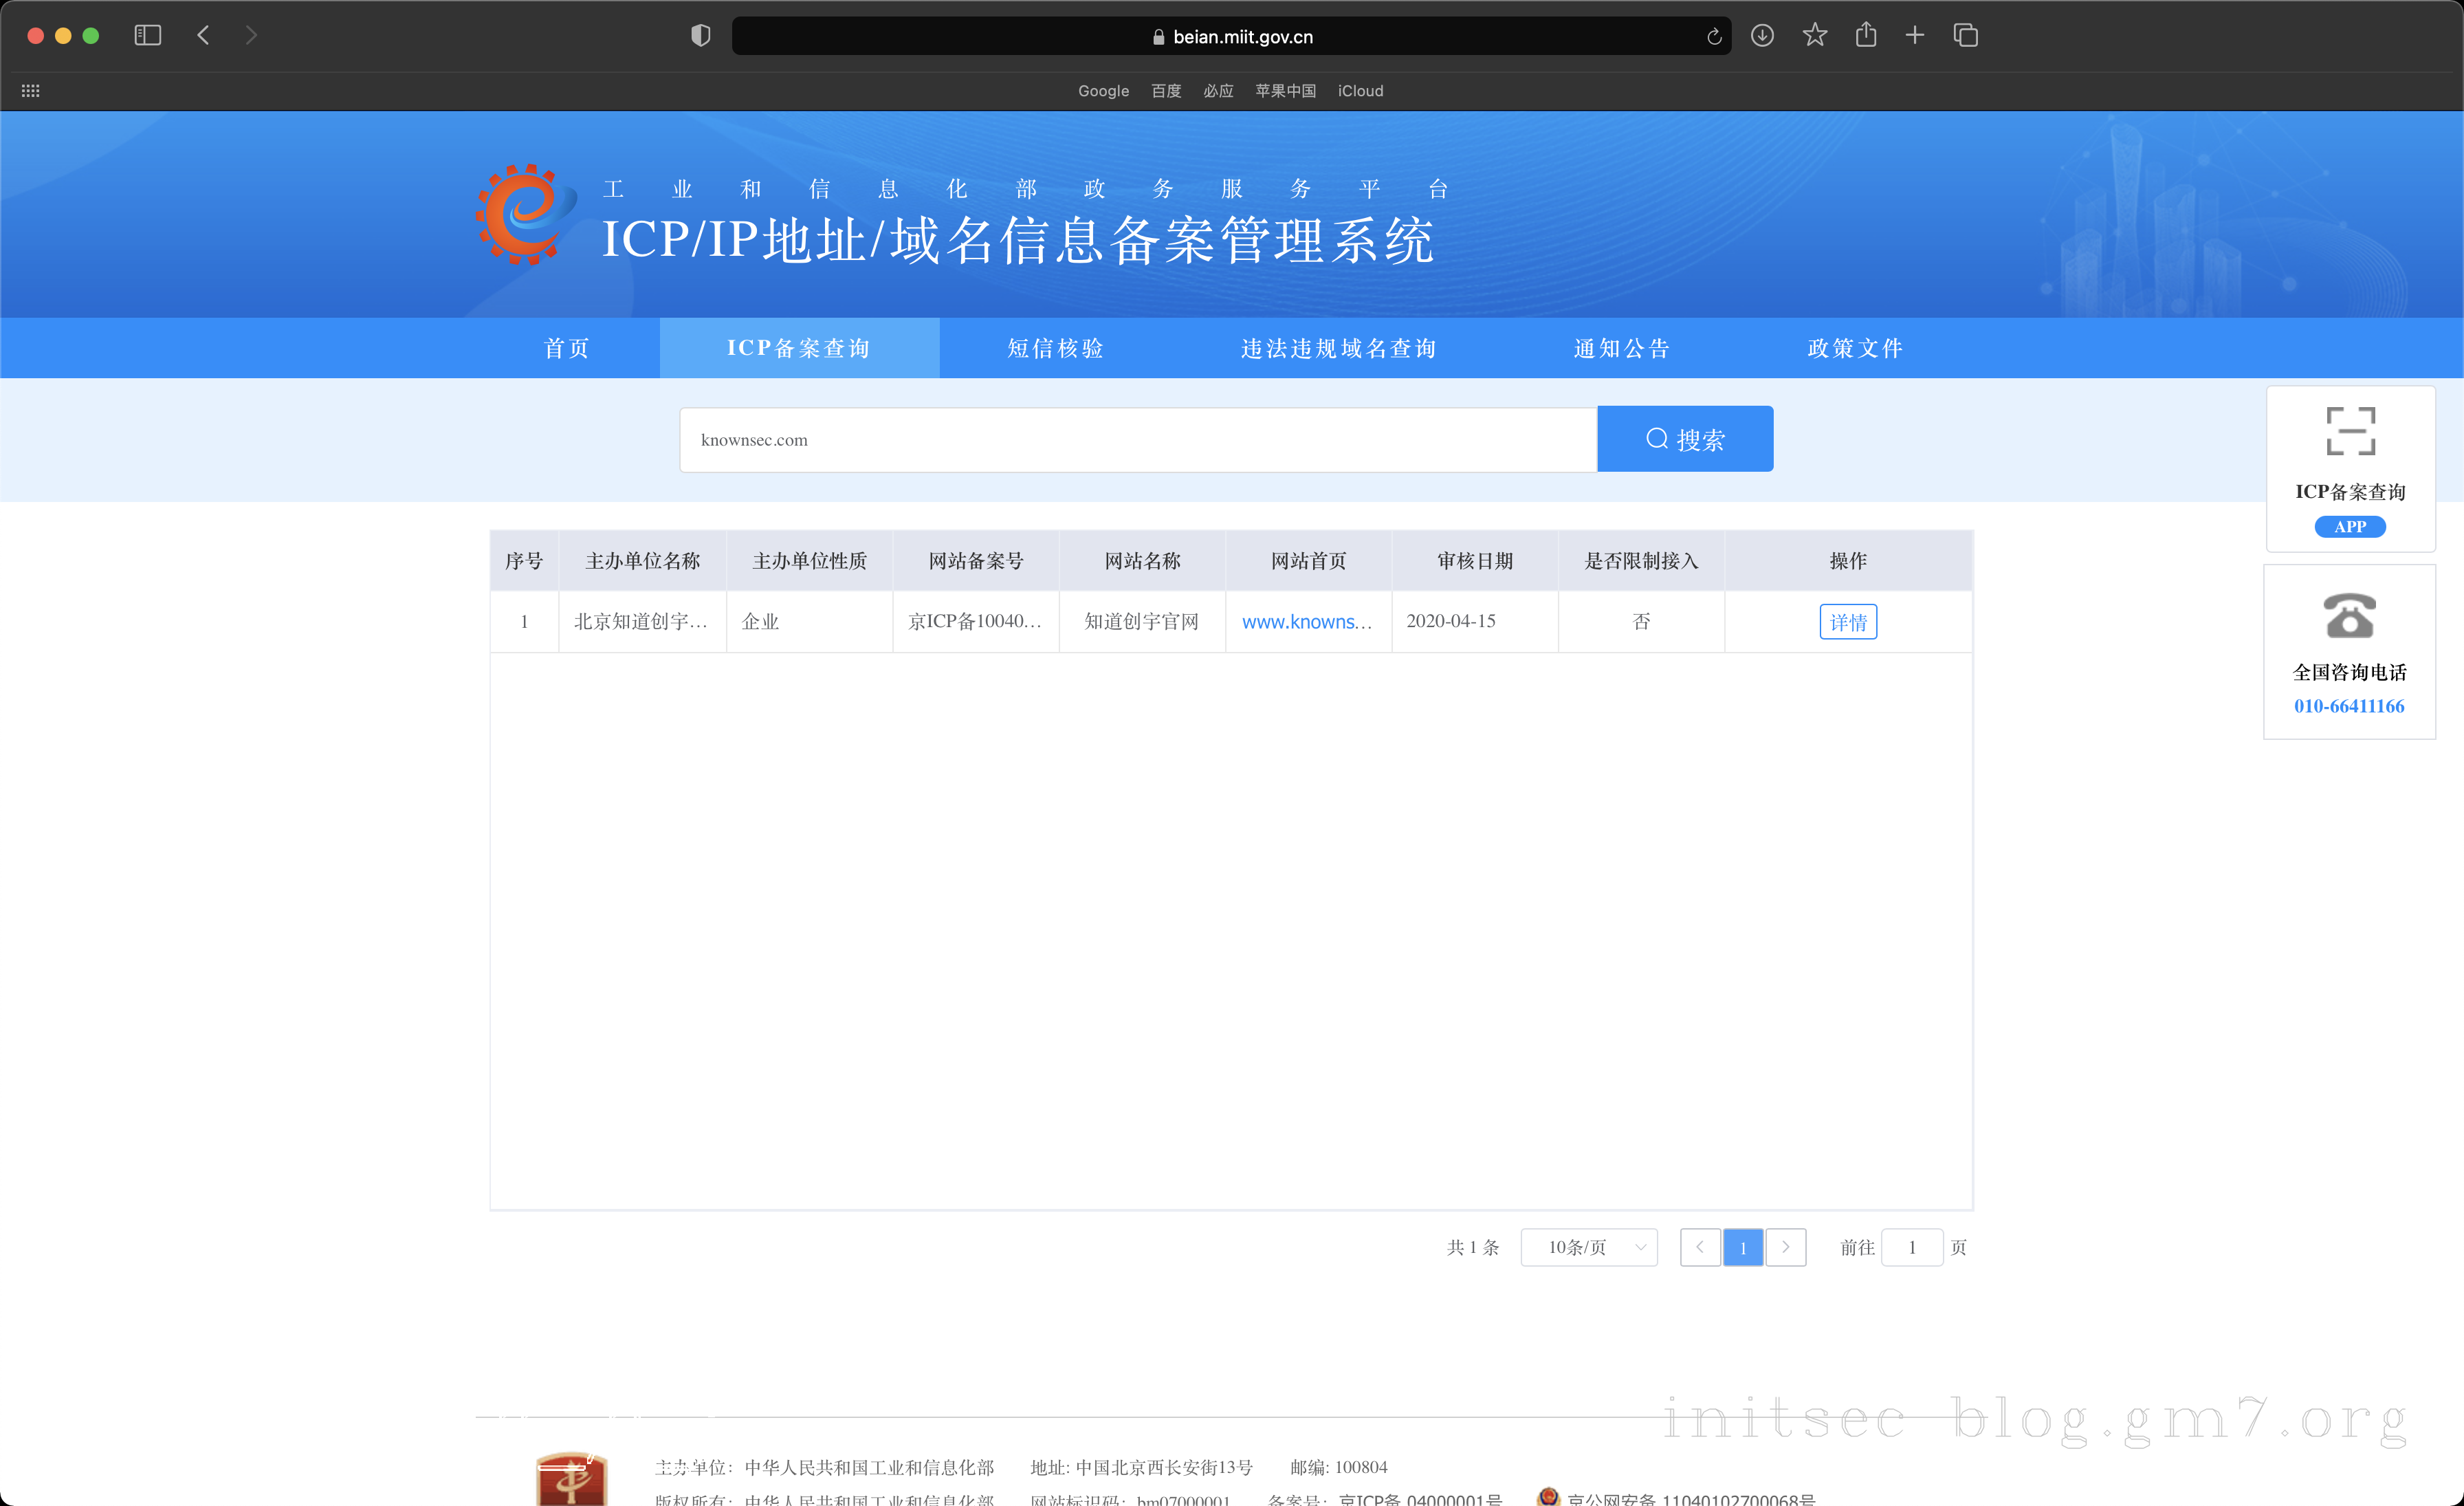
Task: Click the knownsec.com search input field
Action: (x=1137, y=440)
